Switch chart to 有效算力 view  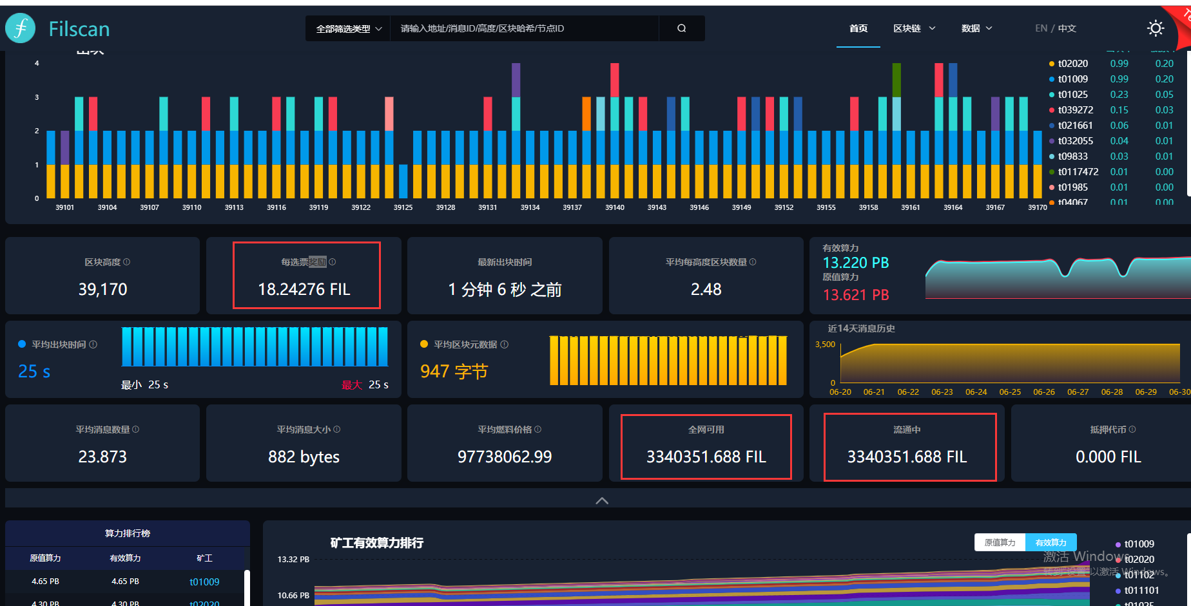click(1051, 543)
